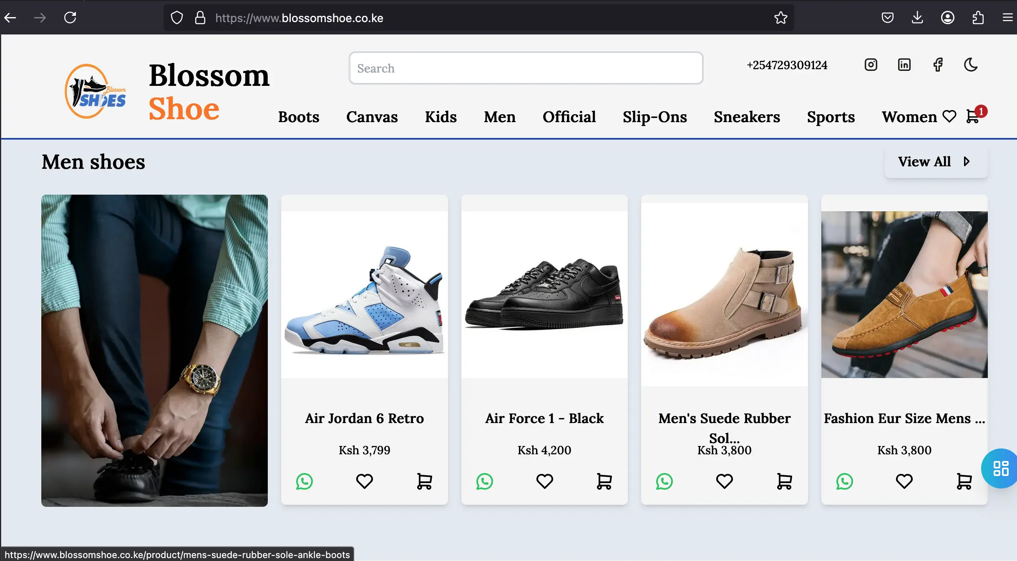Open the Air Jordan 6 Retro product image
The height and width of the screenshot is (561, 1017).
[x=364, y=295]
